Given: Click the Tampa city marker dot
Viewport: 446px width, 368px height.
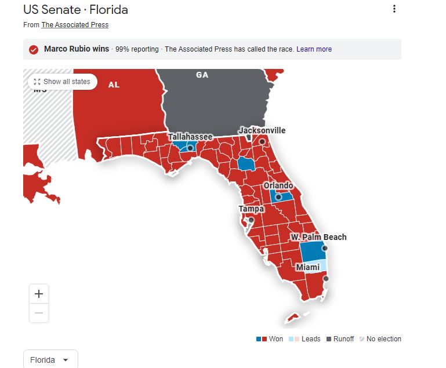Looking at the screenshot, I should [251, 220].
